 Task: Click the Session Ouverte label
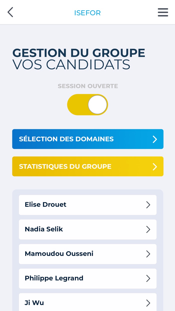(87, 86)
